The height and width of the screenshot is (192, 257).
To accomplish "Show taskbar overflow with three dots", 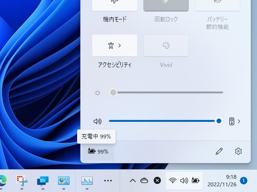I will tap(108, 181).
